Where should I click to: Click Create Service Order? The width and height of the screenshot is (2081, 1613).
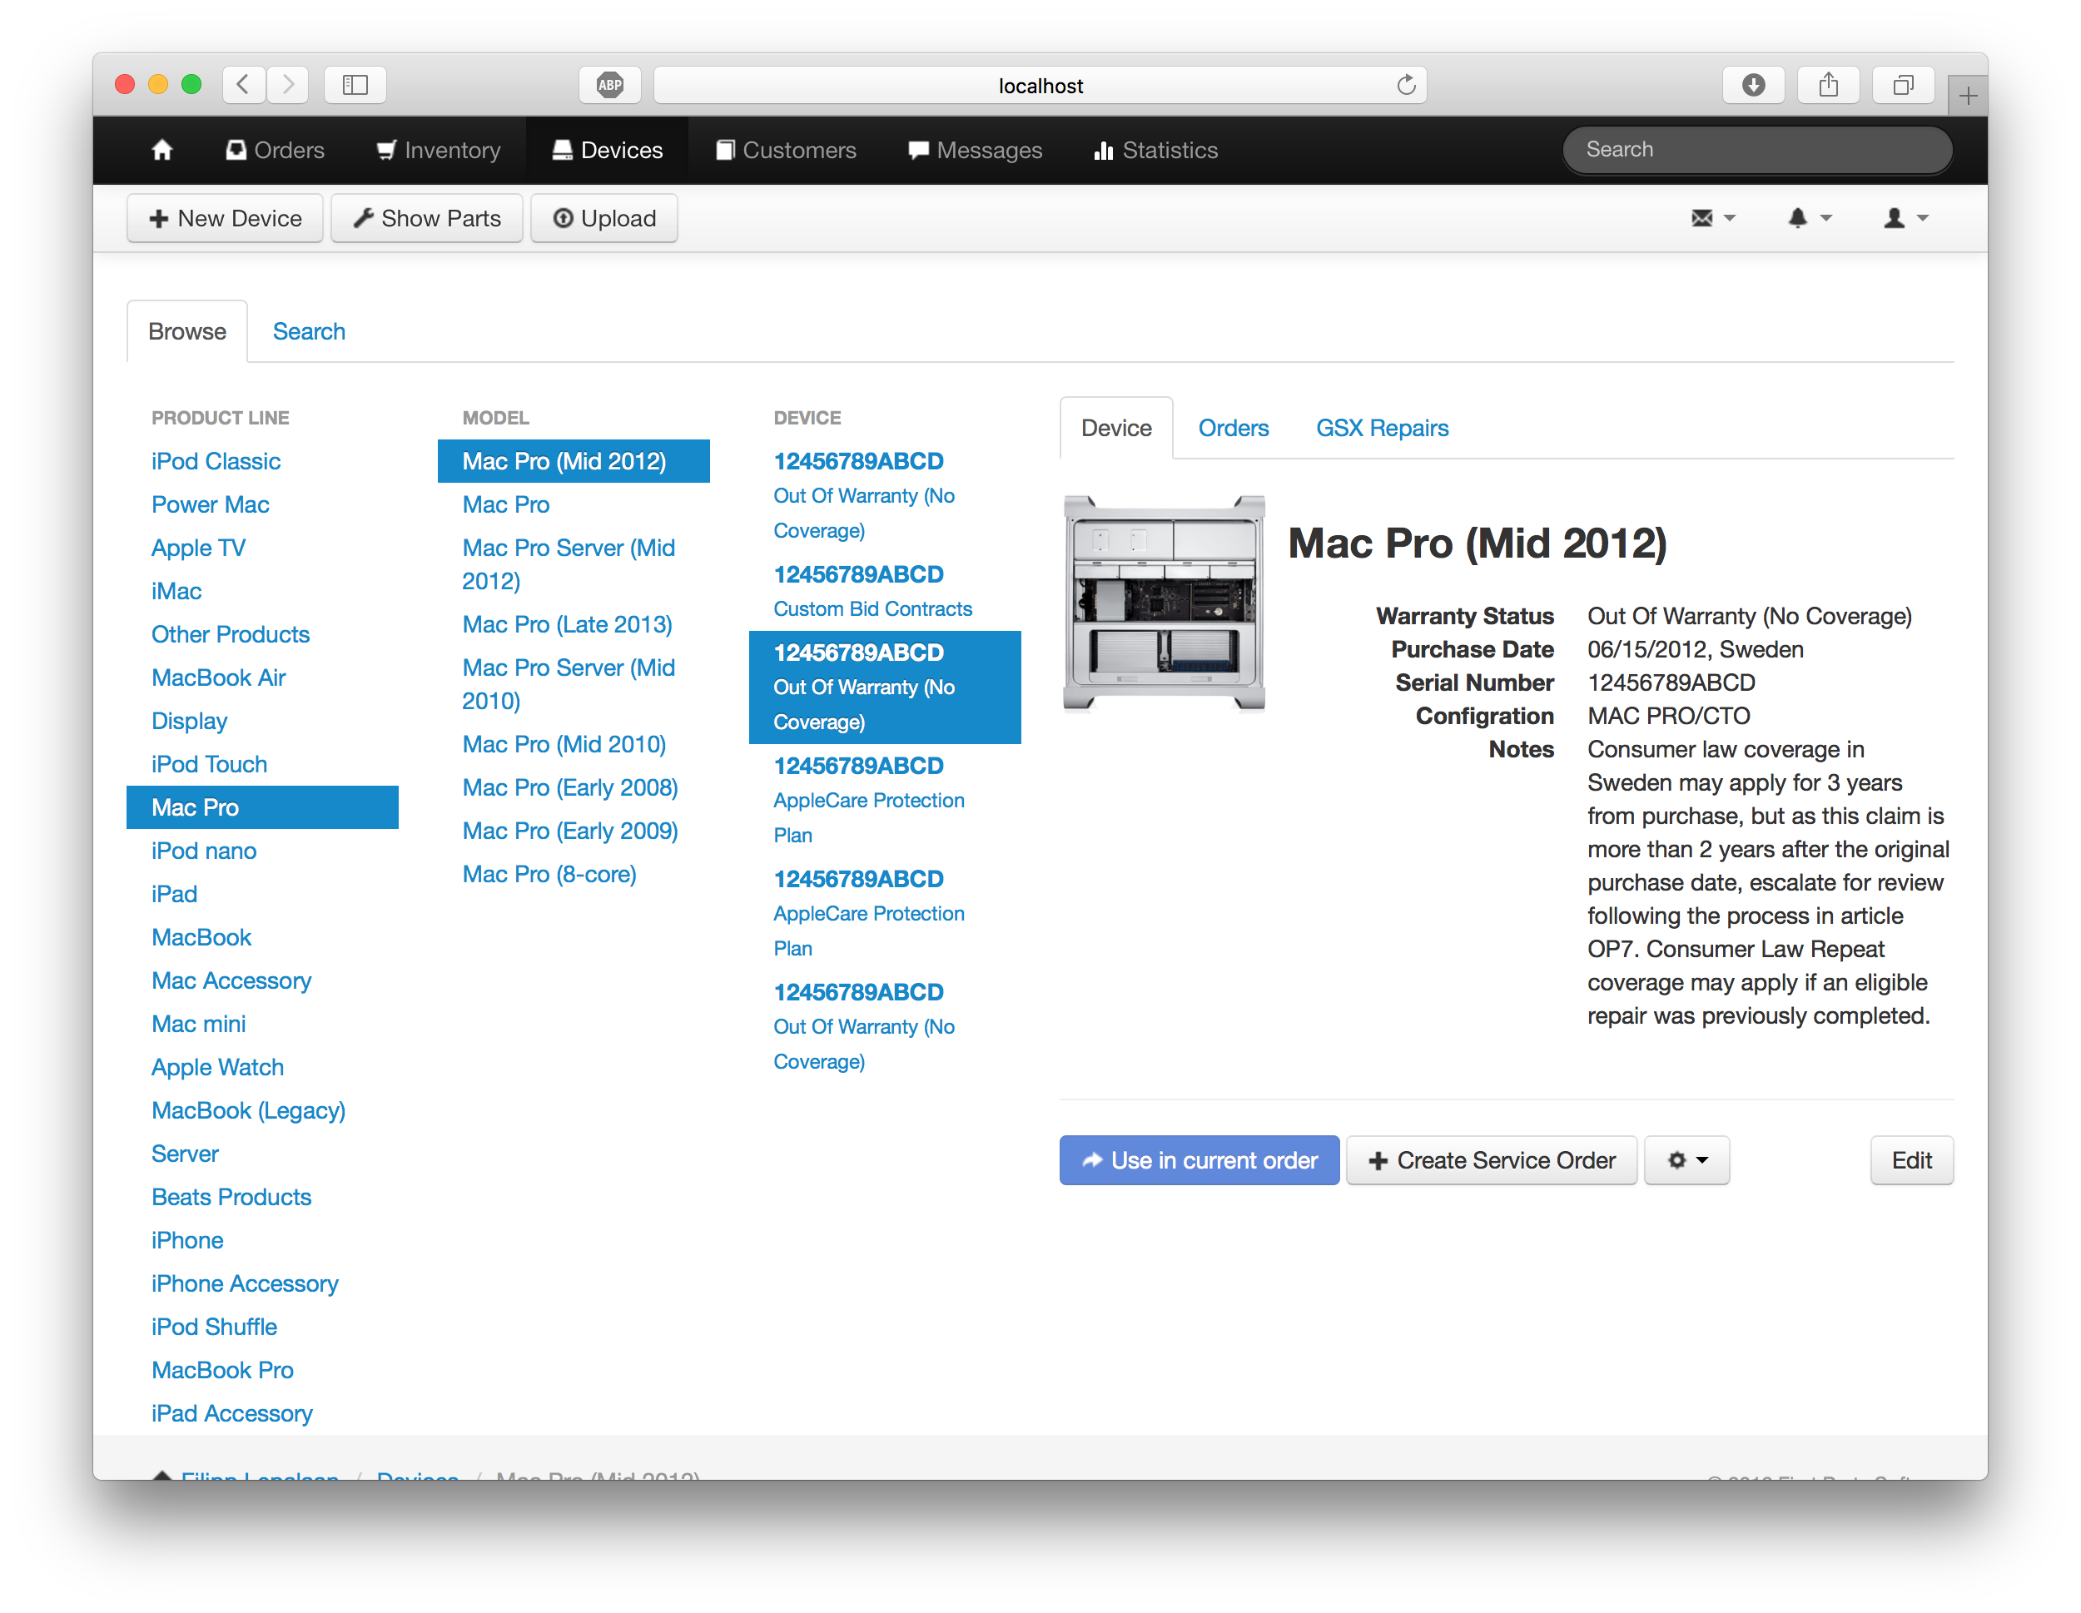(1491, 1159)
